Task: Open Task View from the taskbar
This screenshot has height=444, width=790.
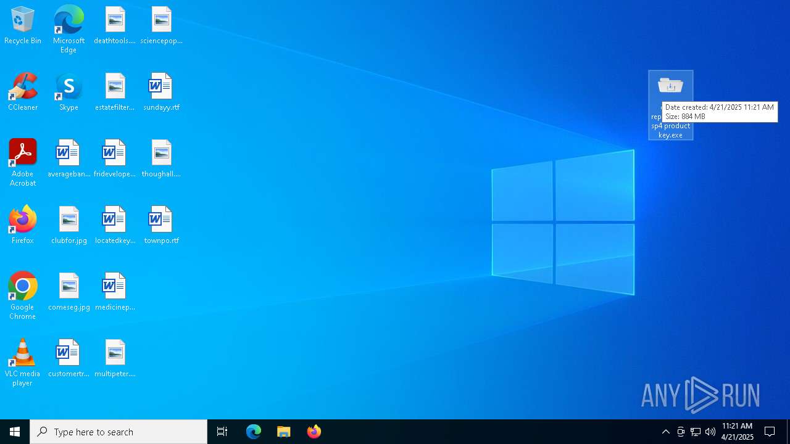Action: [x=222, y=432]
